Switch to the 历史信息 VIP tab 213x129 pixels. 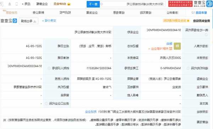[x=11, y=12]
